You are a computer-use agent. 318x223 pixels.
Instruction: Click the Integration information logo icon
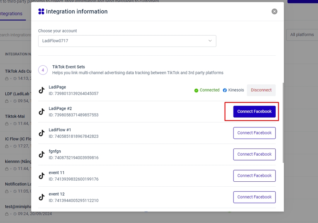point(41,12)
